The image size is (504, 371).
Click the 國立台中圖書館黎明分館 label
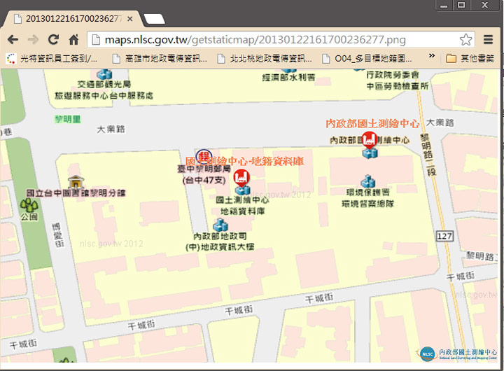point(76,193)
